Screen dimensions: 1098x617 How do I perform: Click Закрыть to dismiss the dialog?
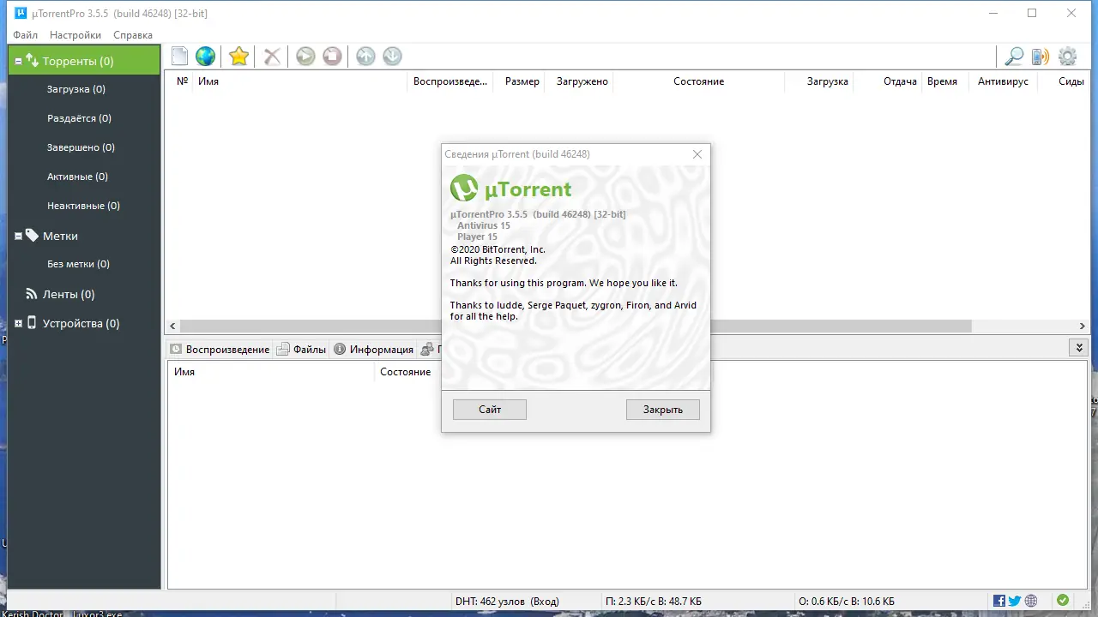click(x=662, y=409)
